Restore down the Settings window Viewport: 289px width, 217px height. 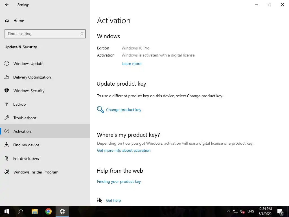coord(270,5)
